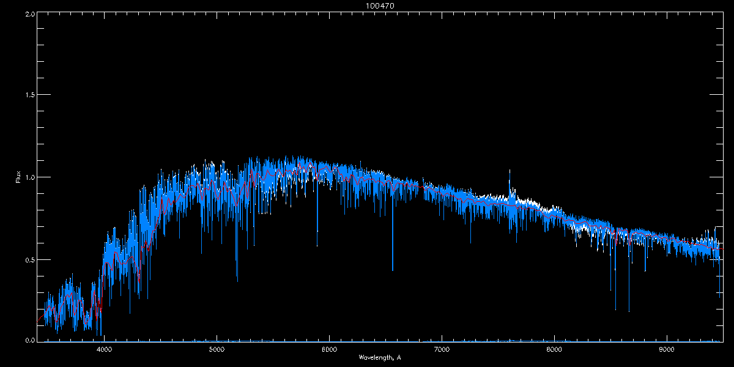
Task: Click the 1.0 y-axis tick label
Action: pos(29,177)
